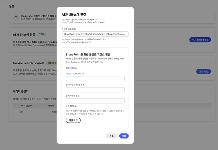218x150 pixels.
Task: Click the 데이터 공급자 section heading
Action: [x=21, y=91]
